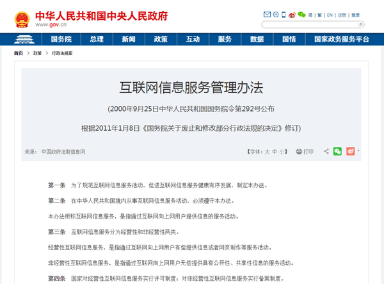384x284 pixels.
Task: Click the 登录 login link
Action: (356, 15)
